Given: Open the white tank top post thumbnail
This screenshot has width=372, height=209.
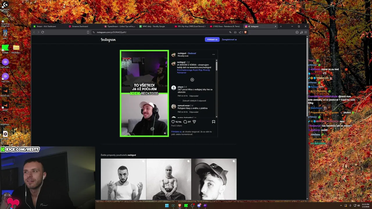Looking at the screenshot, I should (123, 179).
